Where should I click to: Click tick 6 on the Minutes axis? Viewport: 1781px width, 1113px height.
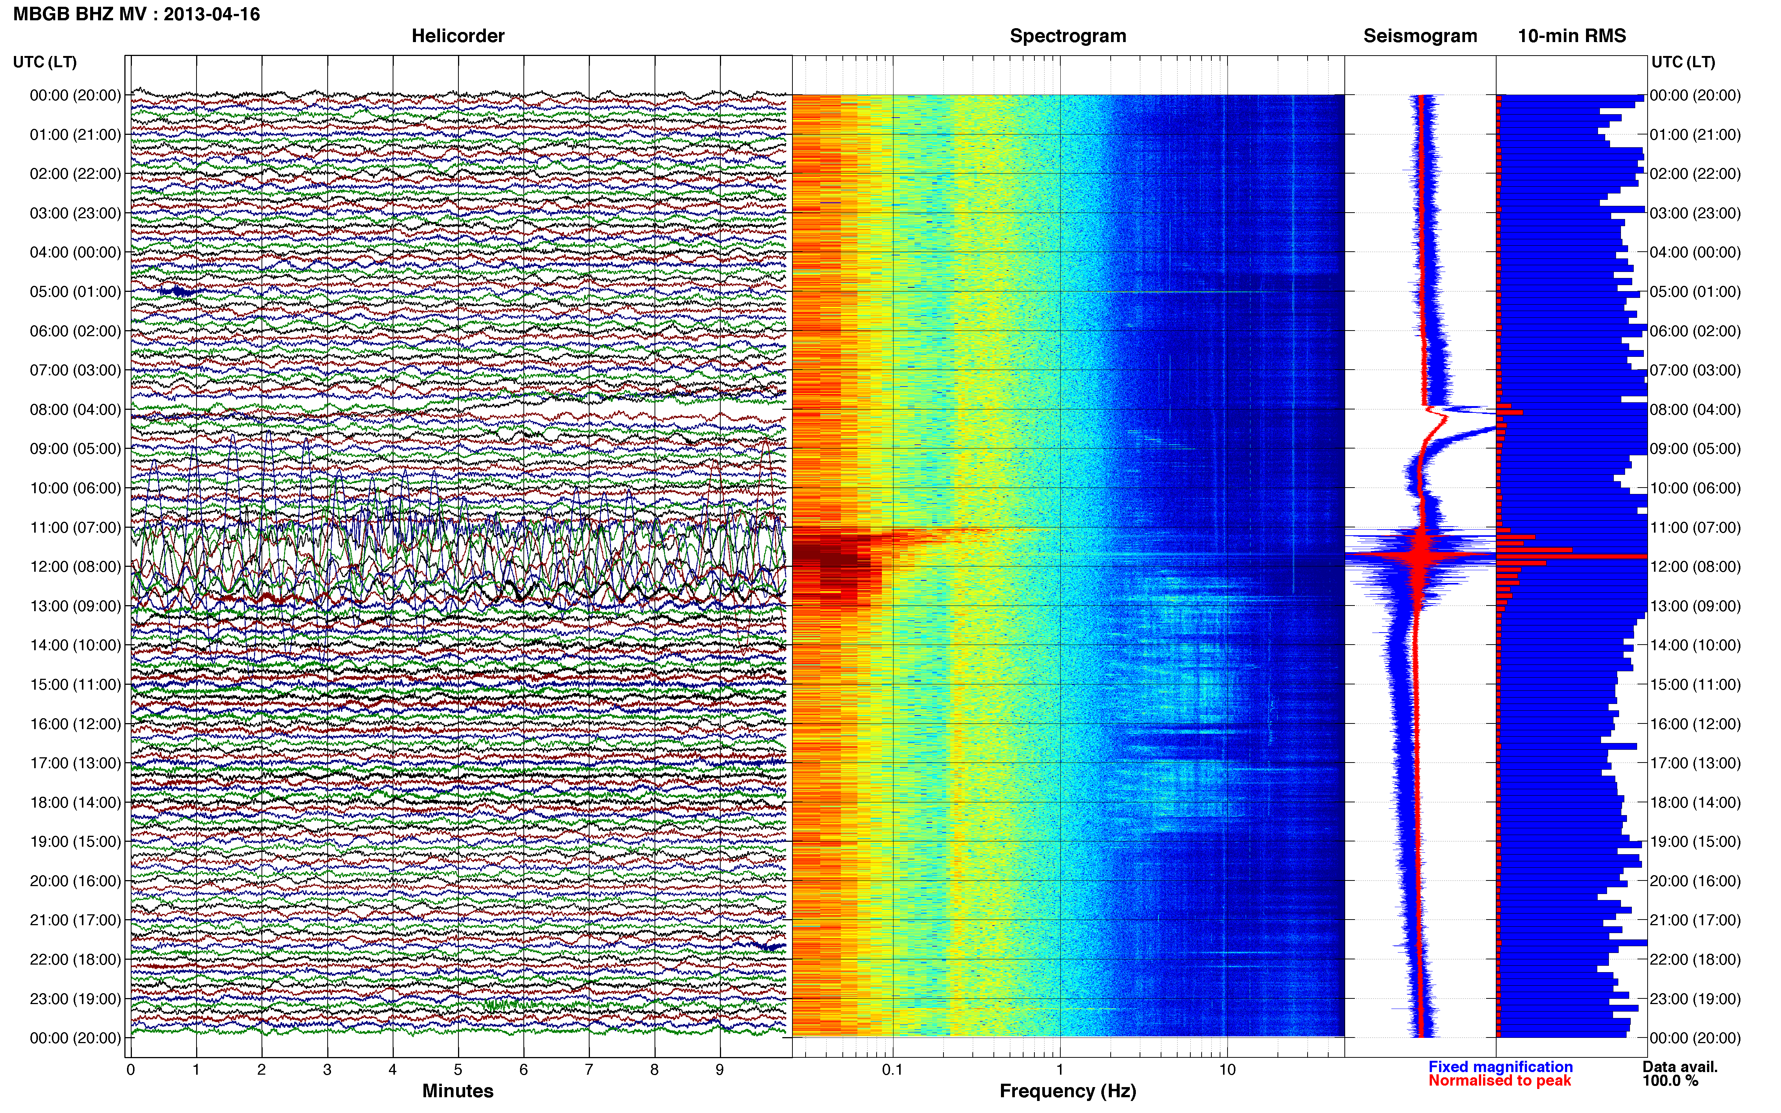pos(523,1070)
